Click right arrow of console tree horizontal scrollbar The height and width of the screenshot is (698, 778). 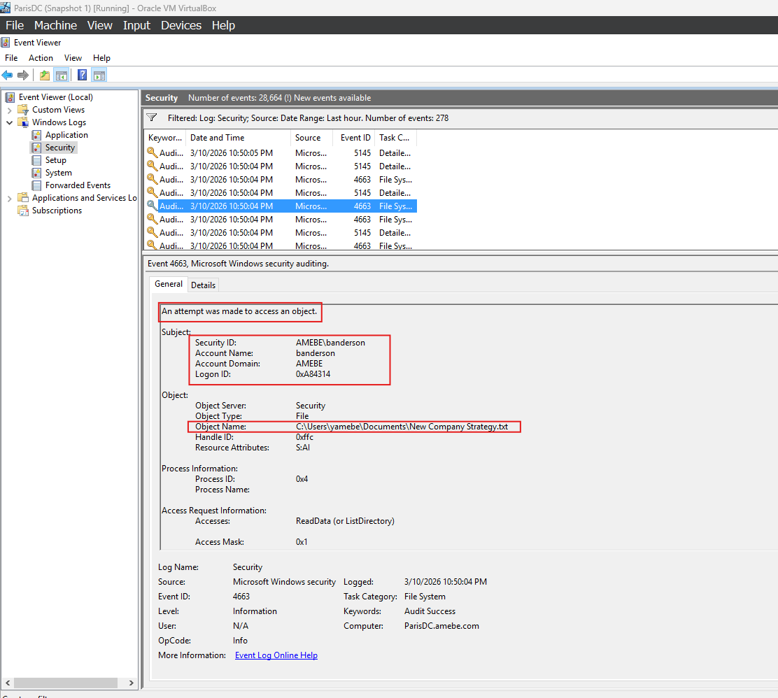[131, 683]
